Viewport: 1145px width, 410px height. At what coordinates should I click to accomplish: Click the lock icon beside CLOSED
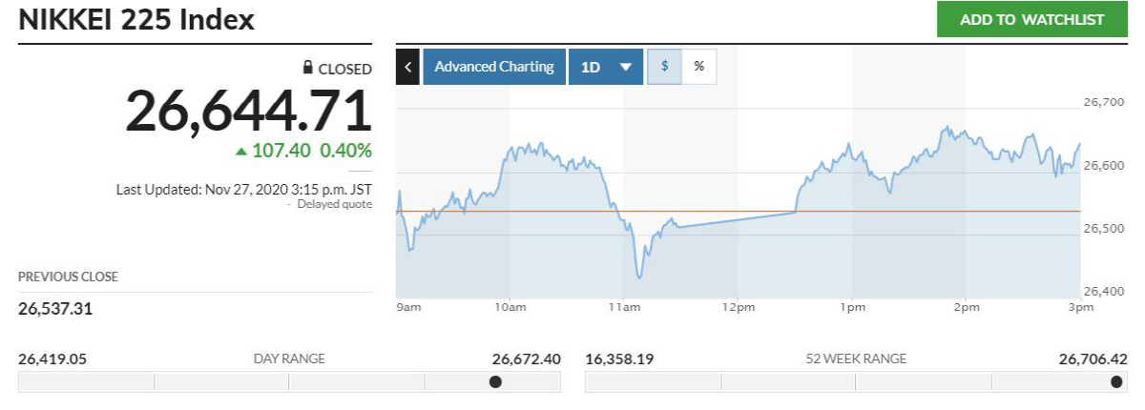click(x=307, y=68)
